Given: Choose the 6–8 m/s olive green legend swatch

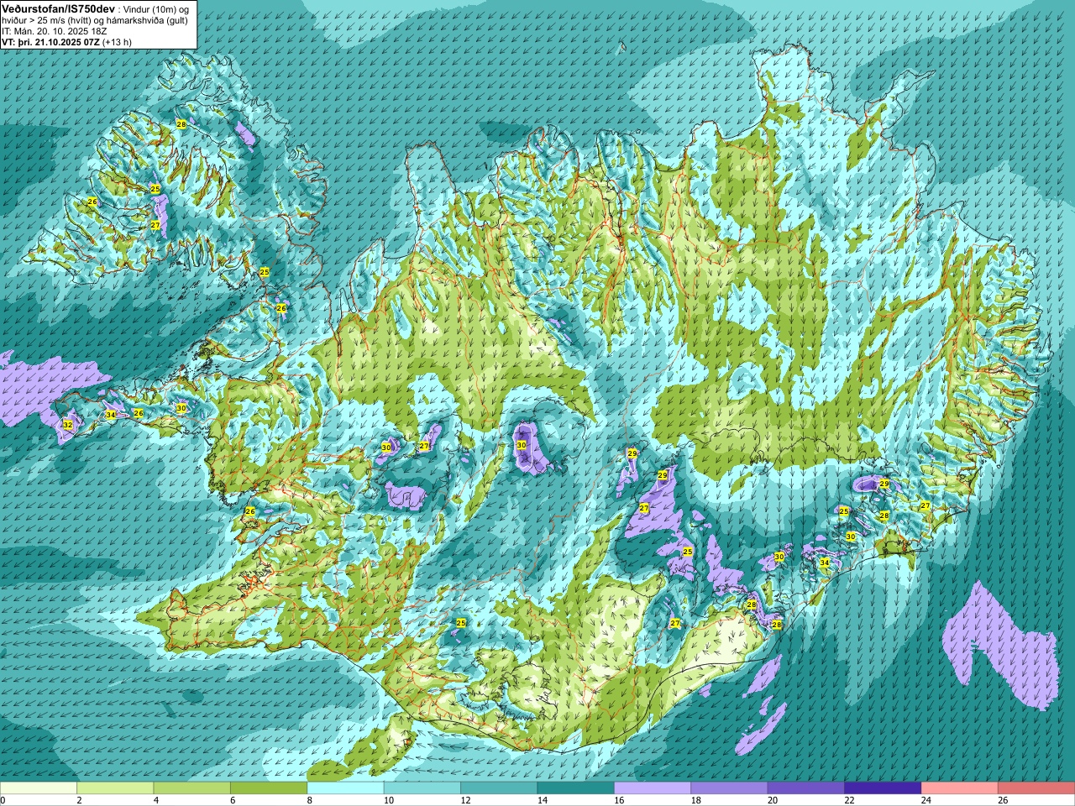Looking at the screenshot, I should click(x=269, y=788).
